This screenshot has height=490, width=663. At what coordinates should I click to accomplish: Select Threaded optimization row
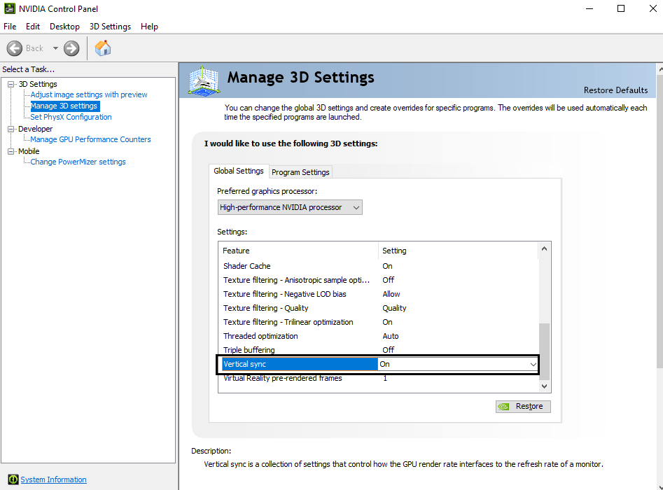[x=379, y=336]
